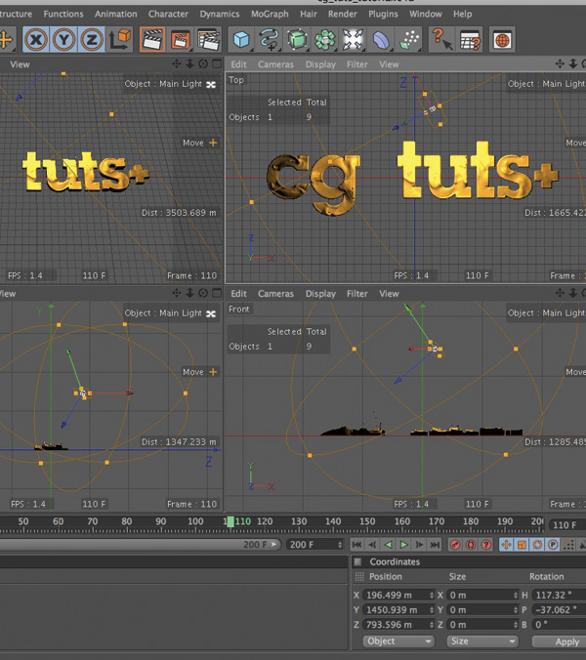Screen dimensions: 586x660
Task: Click stepper on Size Z field
Action: 516,625
